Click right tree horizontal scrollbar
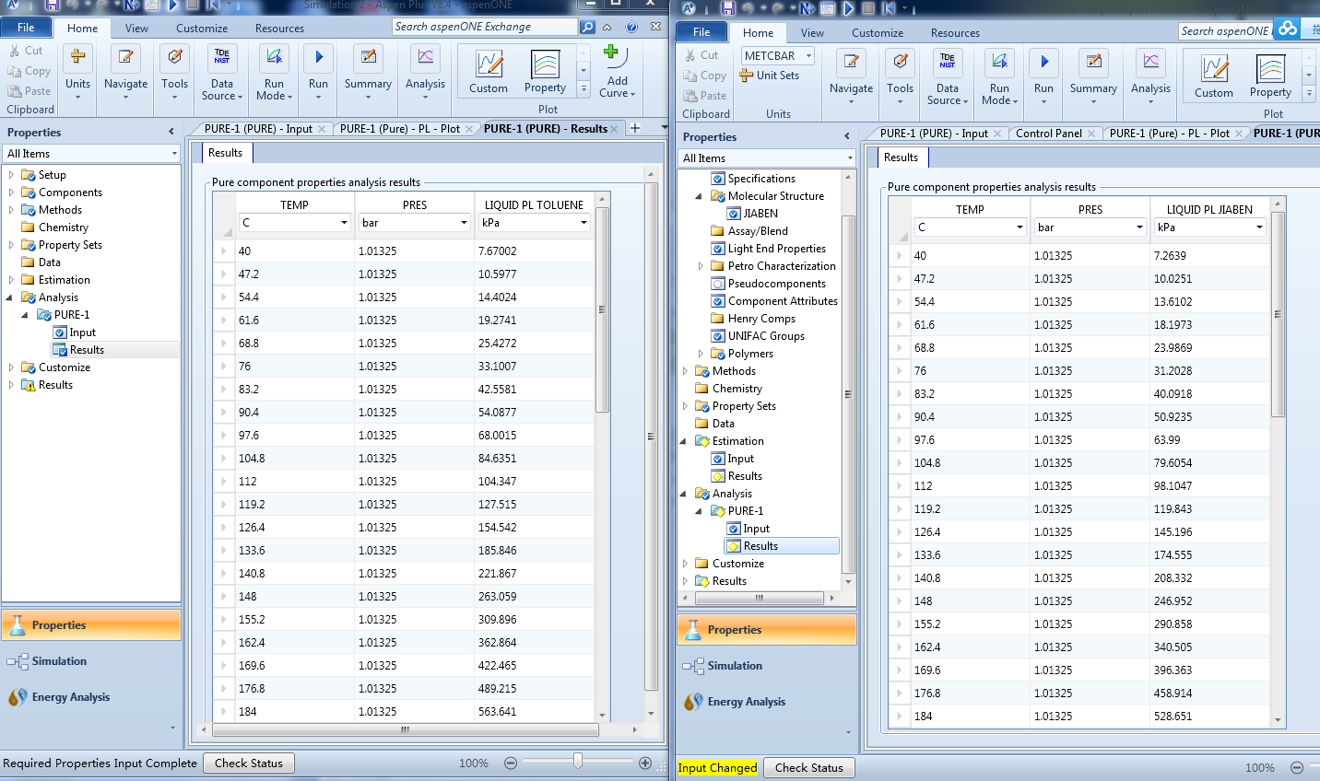 click(x=759, y=598)
